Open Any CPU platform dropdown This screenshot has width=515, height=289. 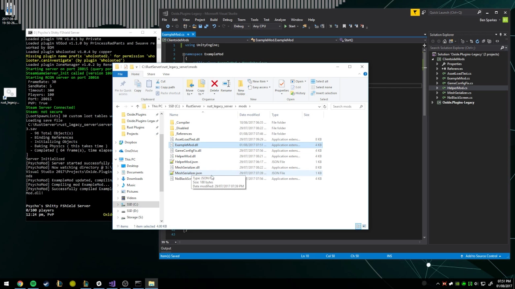[266, 26]
